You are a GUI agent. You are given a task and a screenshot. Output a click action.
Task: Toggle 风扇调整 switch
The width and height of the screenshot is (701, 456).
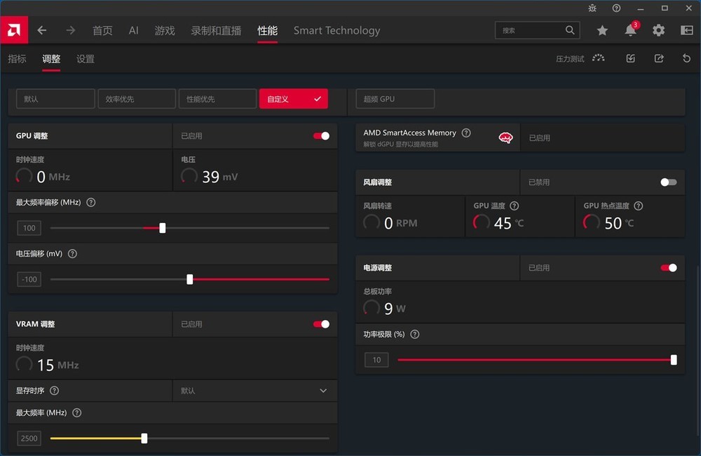pos(669,182)
